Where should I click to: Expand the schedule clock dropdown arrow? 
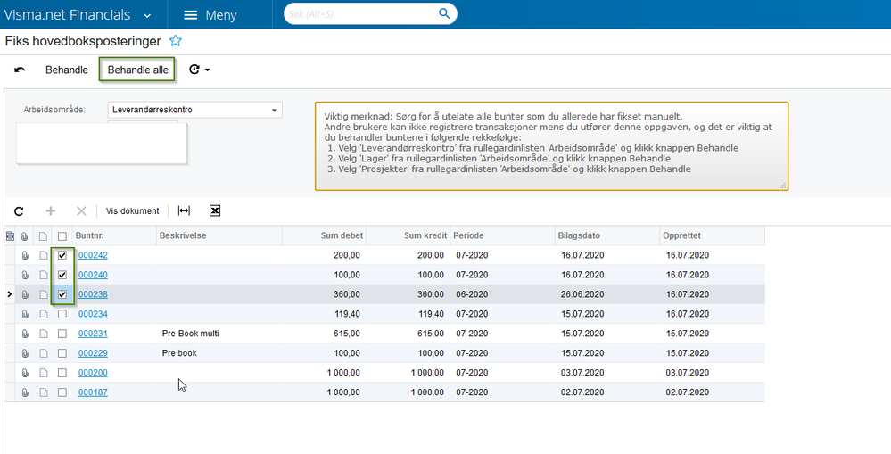coord(208,70)
